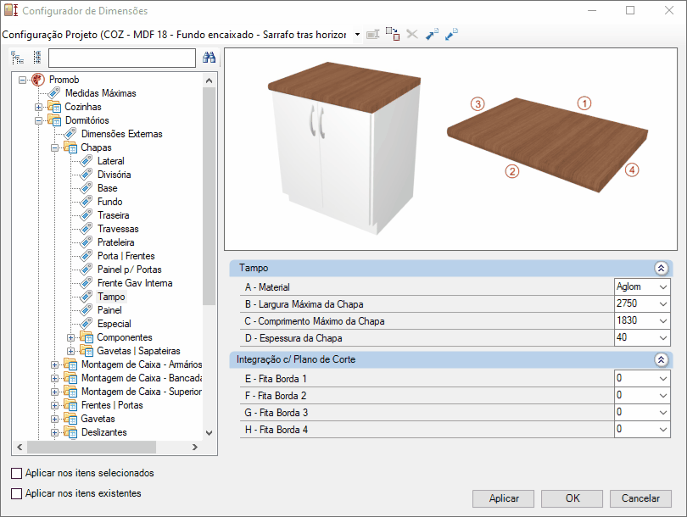Collapse the Integração c/ Plano de Corte section
This screenshot has width=687, height=517.
662,360
